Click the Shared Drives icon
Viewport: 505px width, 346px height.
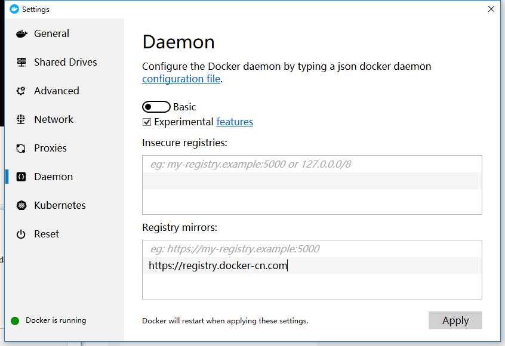click(x=21, y=62)
